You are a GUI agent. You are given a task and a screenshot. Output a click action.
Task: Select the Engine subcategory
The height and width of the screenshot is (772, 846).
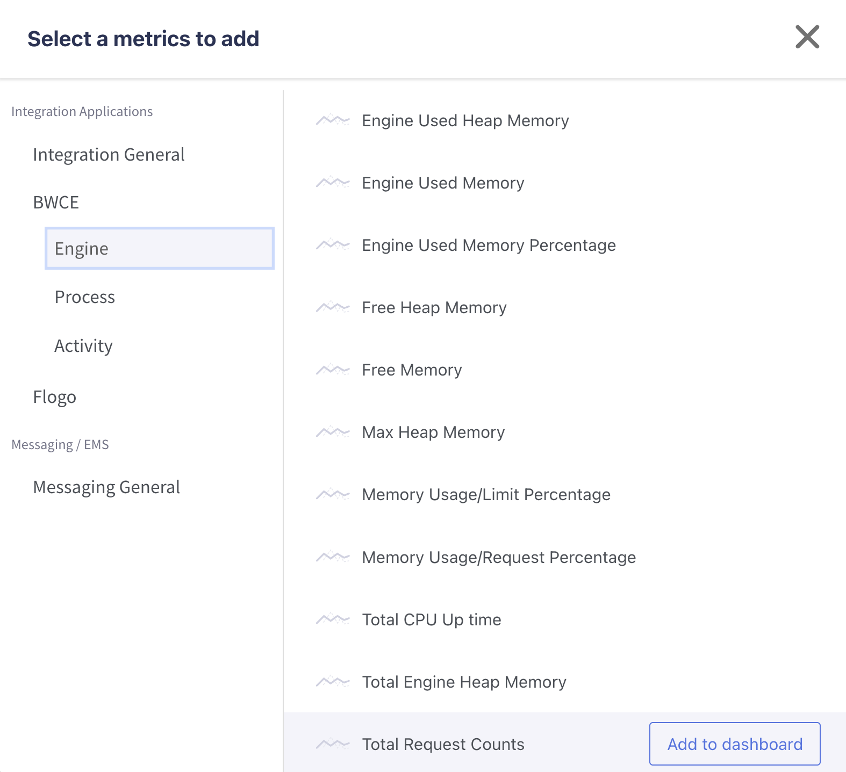point(160,249)
